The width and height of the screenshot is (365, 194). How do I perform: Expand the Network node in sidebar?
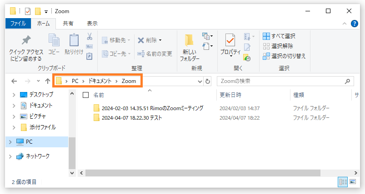[10, 156]
